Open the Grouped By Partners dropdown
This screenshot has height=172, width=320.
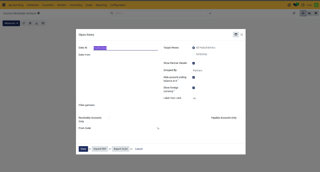[x=217, y=70]
